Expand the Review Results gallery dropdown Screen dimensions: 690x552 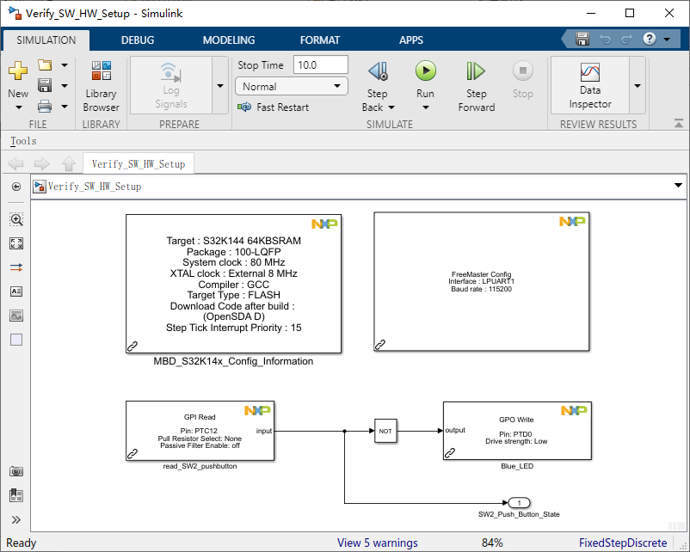(x=638, y=86)
